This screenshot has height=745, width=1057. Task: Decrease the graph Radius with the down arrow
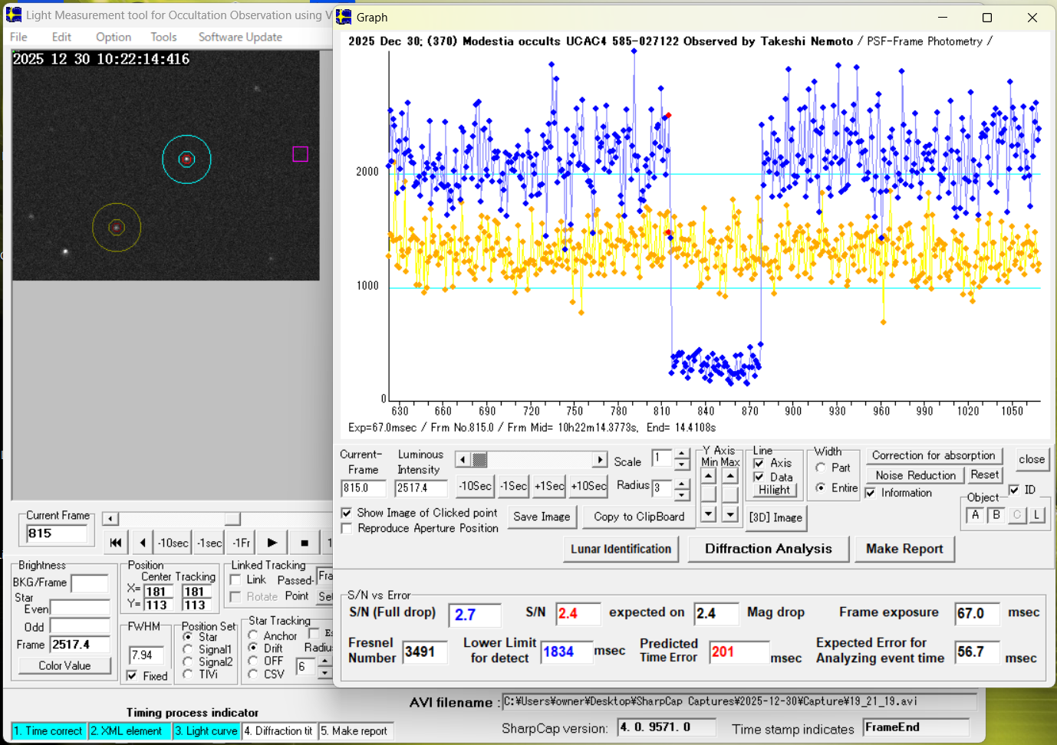click(682, 494)
